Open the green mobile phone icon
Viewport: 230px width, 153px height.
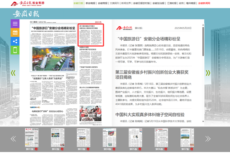[x=15, y=50]
